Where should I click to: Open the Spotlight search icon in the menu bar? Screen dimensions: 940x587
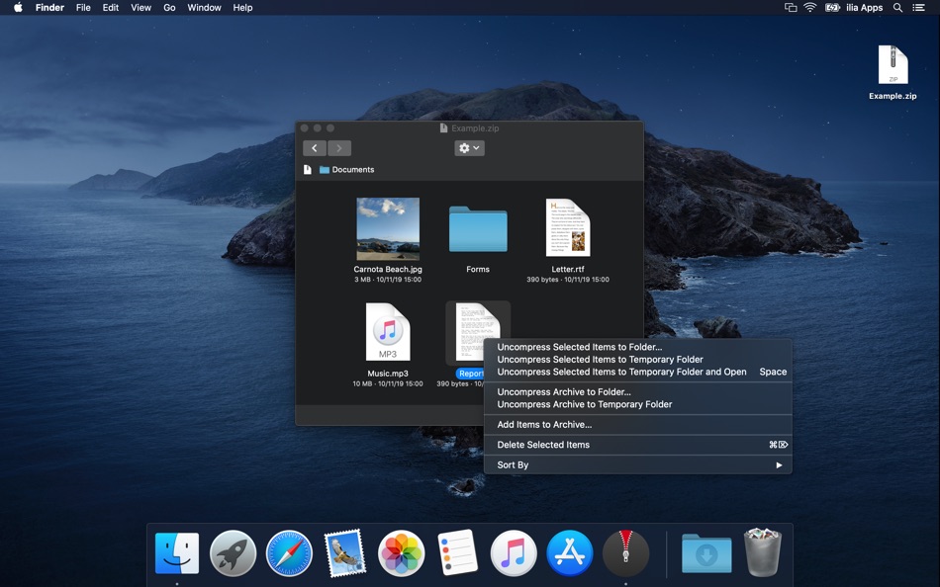click(897, 8)
